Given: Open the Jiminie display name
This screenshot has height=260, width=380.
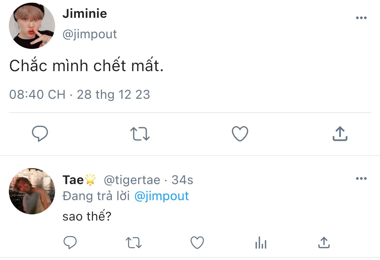Looking at the screenshot, I should [85, 14].
